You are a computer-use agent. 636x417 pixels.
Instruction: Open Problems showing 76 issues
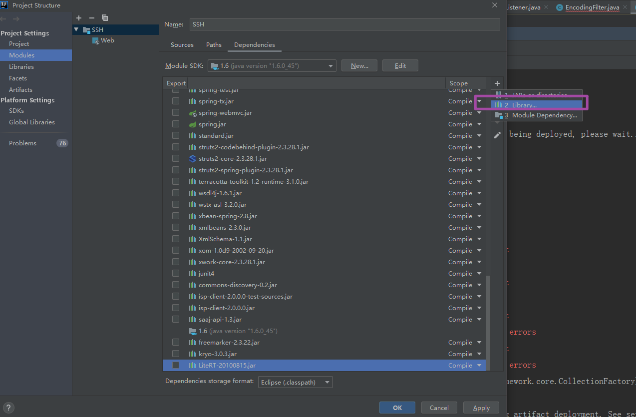(36, 143)
